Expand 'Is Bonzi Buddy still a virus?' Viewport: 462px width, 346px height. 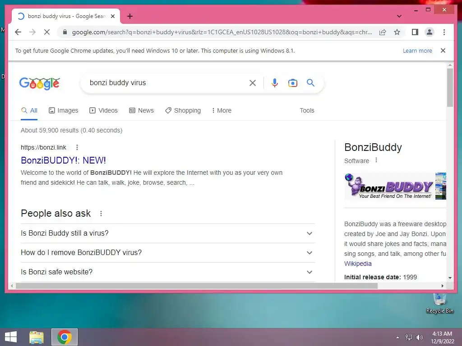pos(168,233)
